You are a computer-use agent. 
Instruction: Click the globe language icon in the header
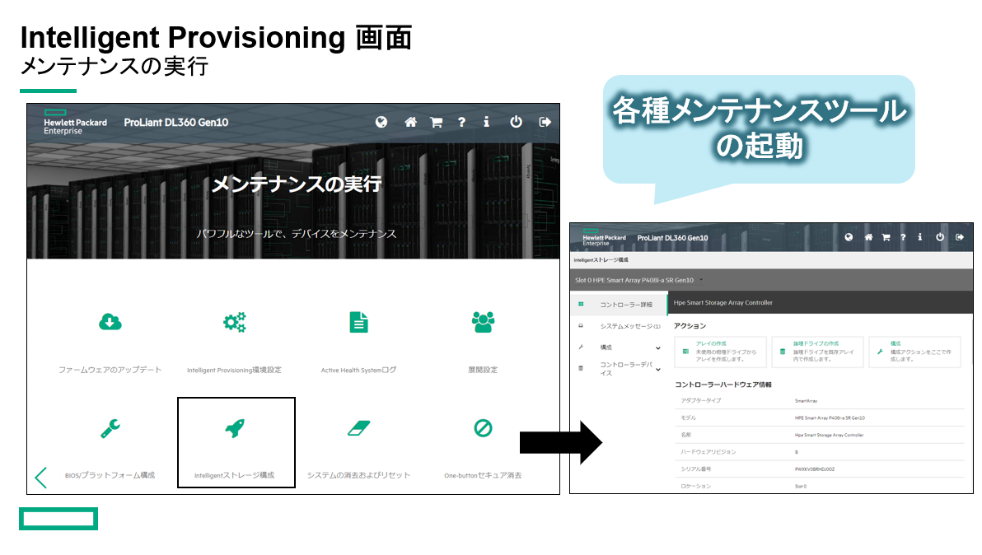pos(381,122)
